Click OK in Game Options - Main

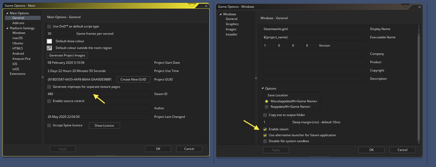[158, 149]
